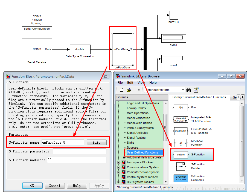250x194 pixels.
Task: Click the Aerospace Blockset library icon
Action: (124, 163)
